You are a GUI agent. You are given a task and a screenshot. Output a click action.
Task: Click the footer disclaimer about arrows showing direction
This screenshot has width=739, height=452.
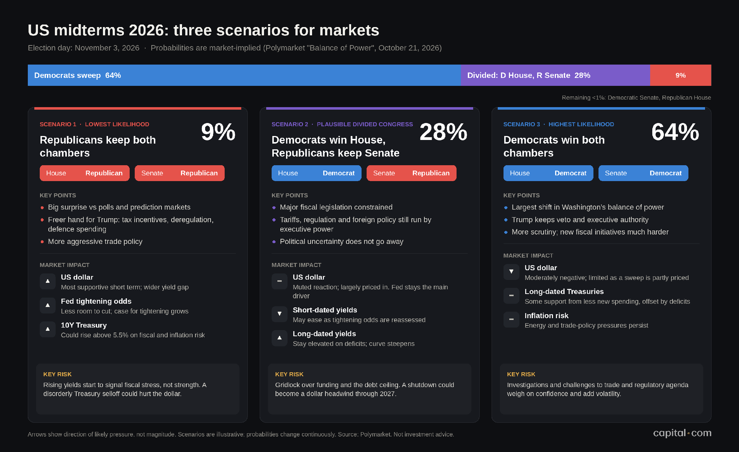point(241,434)
